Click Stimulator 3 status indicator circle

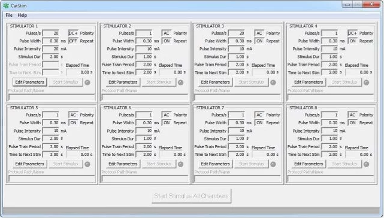pos(273,82)
